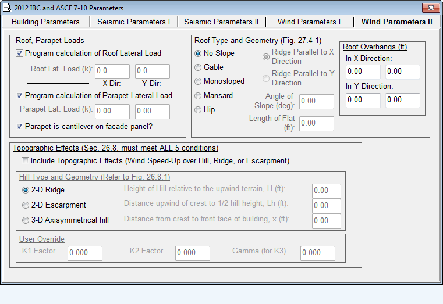Select the No Slope radio button
Viewport: 443px width, 304px height.
199,53
